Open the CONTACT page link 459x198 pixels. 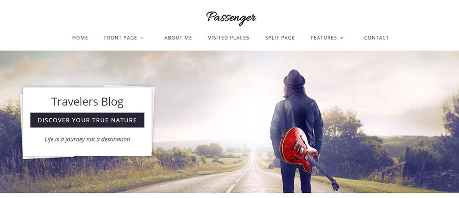coord(376,38)
